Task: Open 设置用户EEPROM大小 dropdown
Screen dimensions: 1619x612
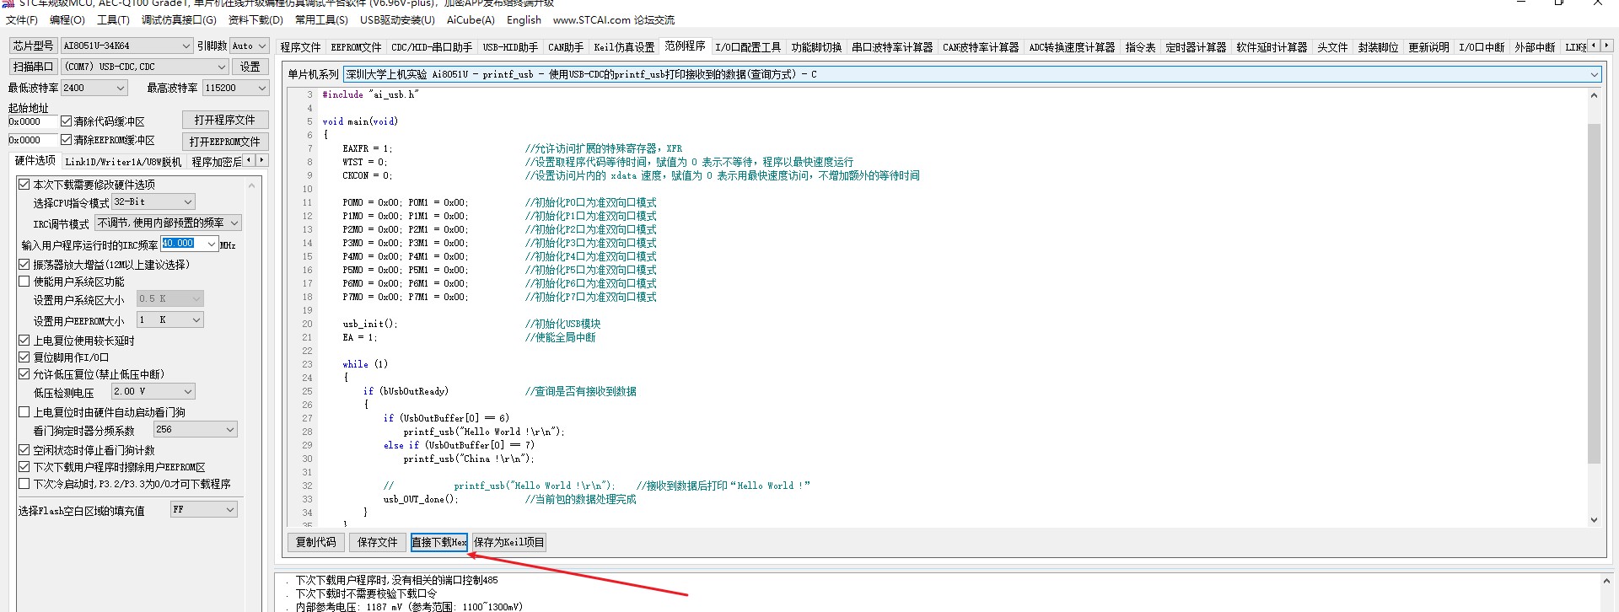Action: coord(170,319)
